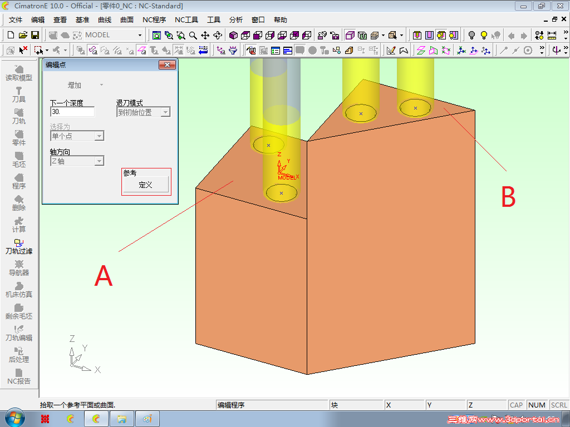Click the paint palette taskbar icon
This screenshot has height=427, width=570.
pyautogui.click(x=147, y=419)
